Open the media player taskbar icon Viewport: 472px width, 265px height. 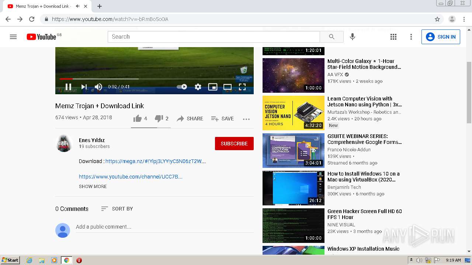pos(54,260)
